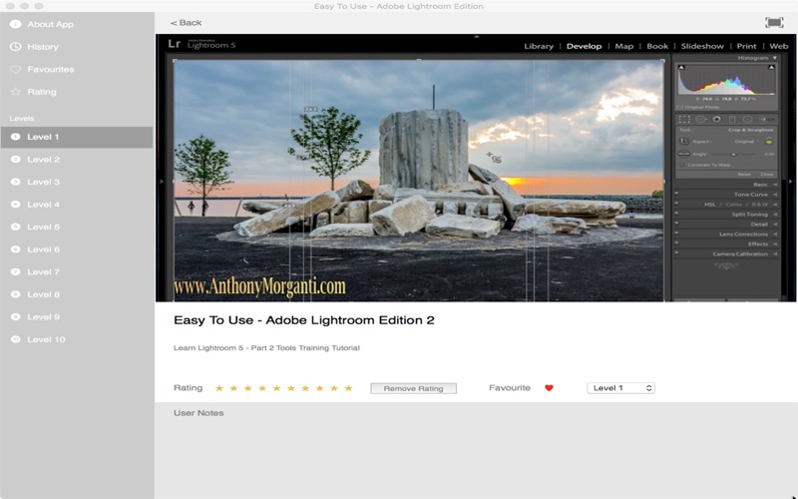Image resolution: width=798 pixels, height=499 pixels.
Task: Click the third rating star
Action: [247, 388]
